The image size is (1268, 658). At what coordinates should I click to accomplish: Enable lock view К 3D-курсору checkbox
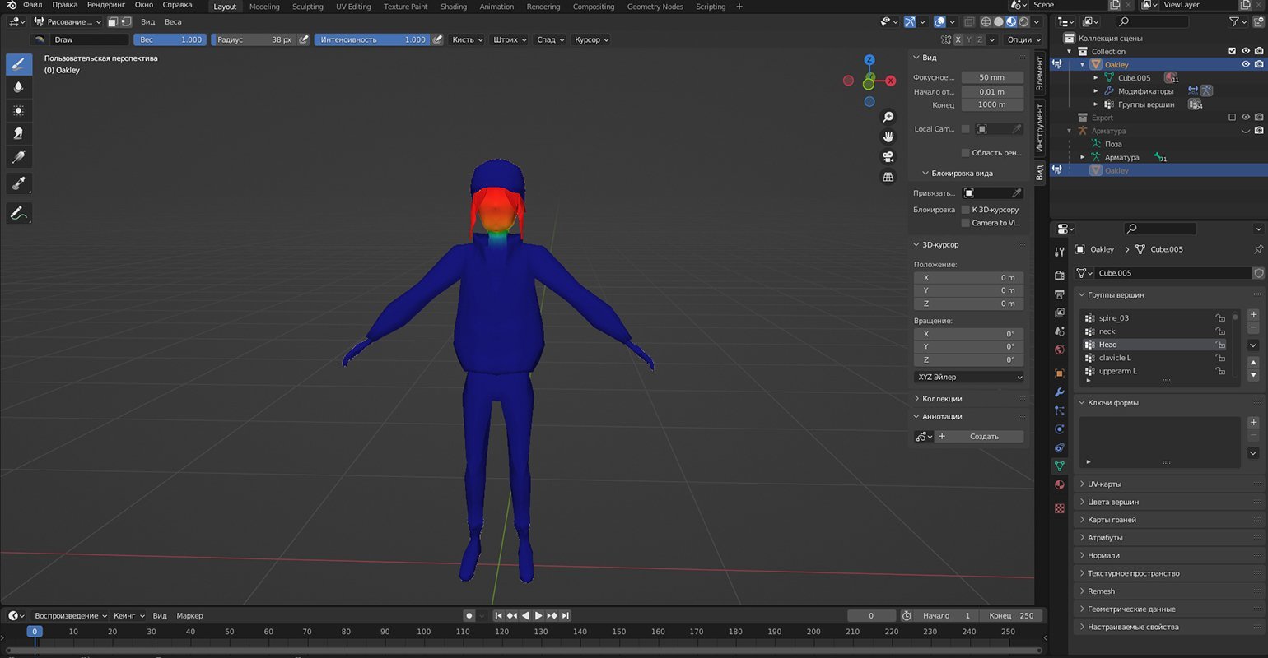pyautogui.click(x=965, y=210)
